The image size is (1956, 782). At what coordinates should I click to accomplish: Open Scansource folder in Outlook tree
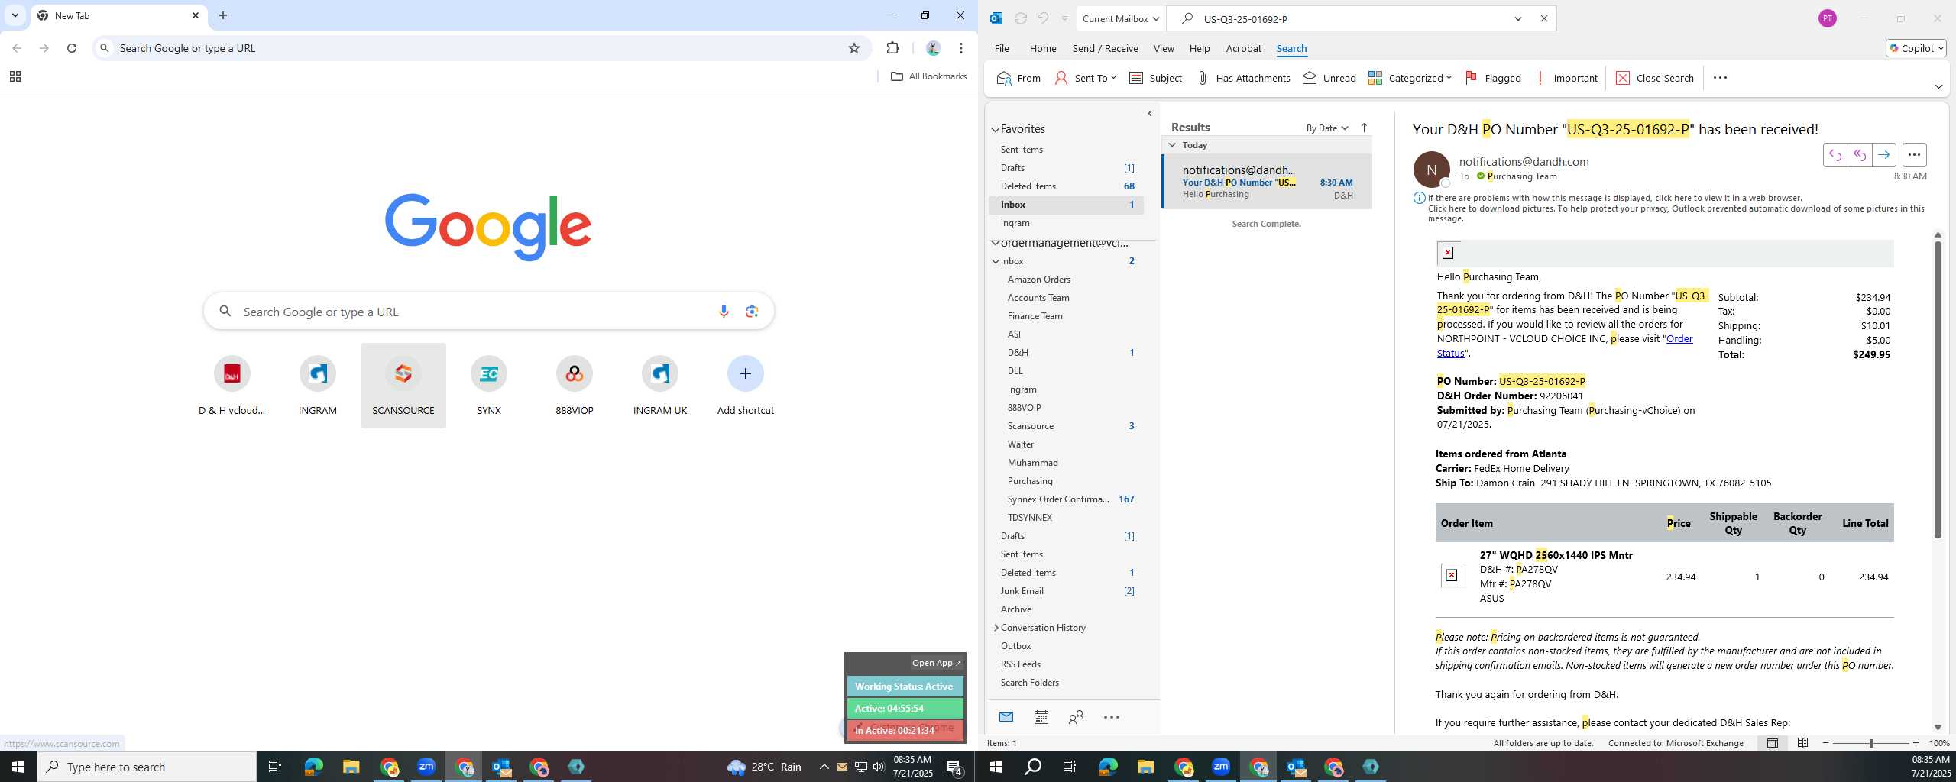tap(1030, 426)
